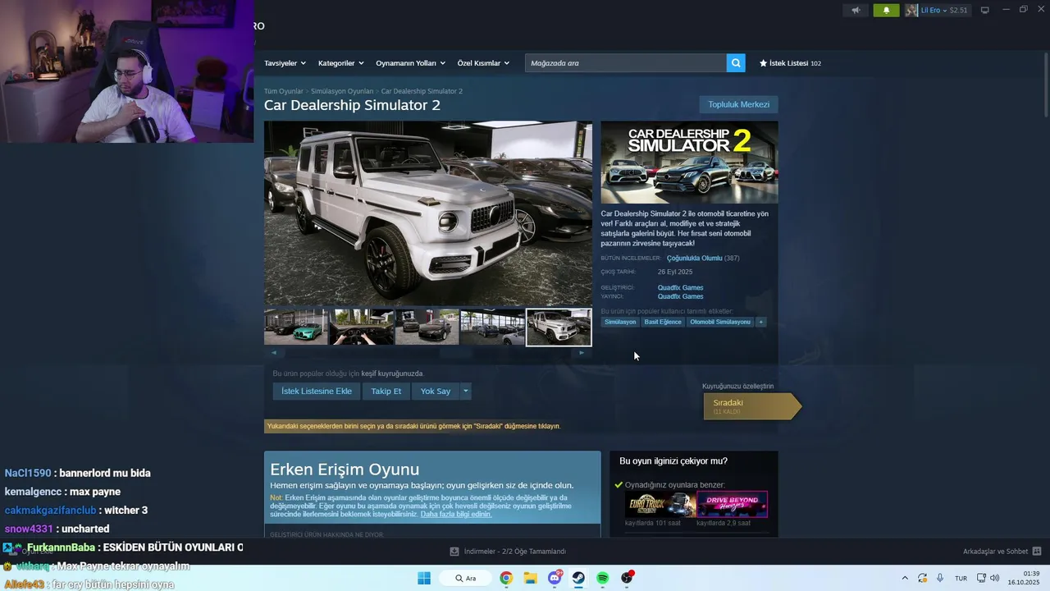Open the Quadfix Games publisher link
The width and height of the screenshot is (1050, 591).
click(x=680, y=296)
